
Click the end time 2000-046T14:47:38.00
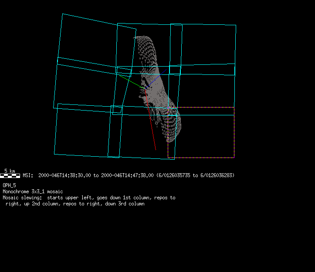click(127, 175)
